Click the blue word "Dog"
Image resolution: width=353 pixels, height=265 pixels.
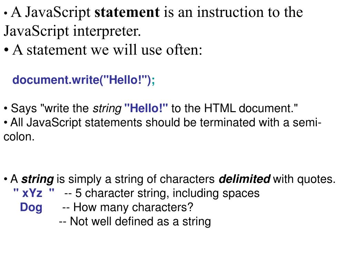[31, 207]
